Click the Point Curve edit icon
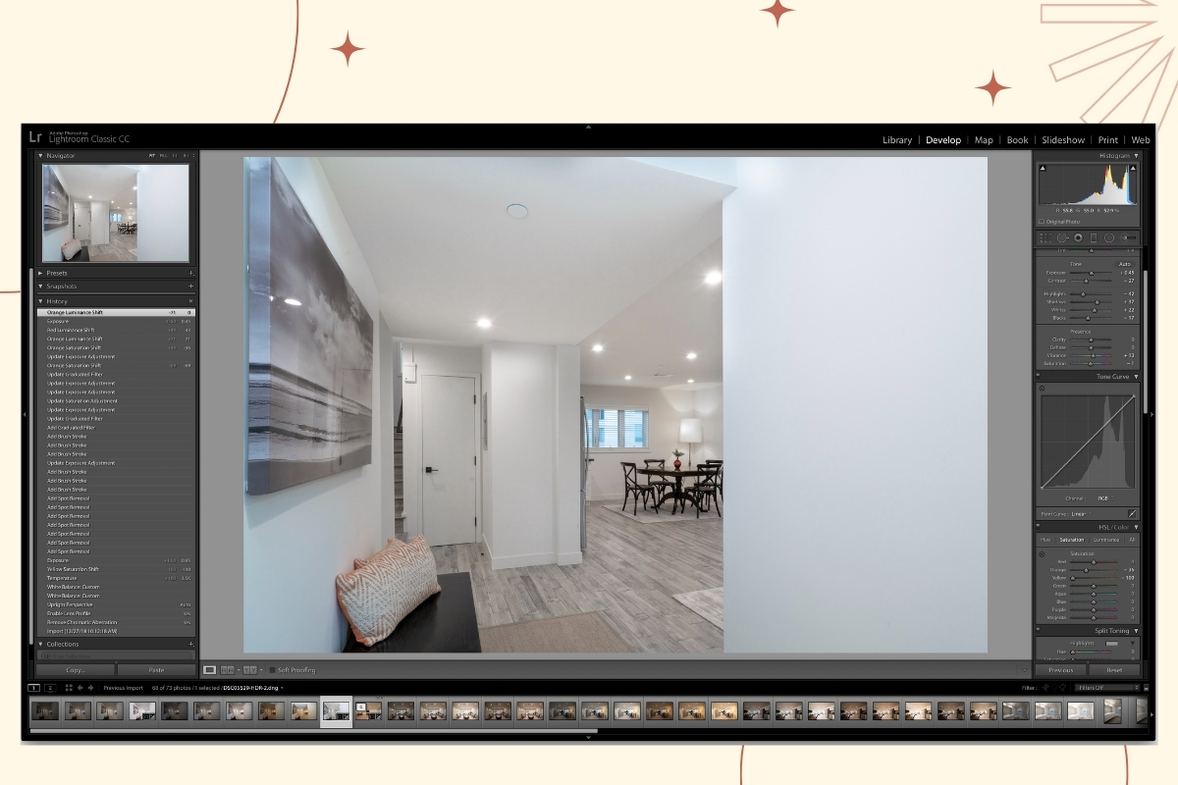1178x785 pixels. click(x=1132, y=513)
